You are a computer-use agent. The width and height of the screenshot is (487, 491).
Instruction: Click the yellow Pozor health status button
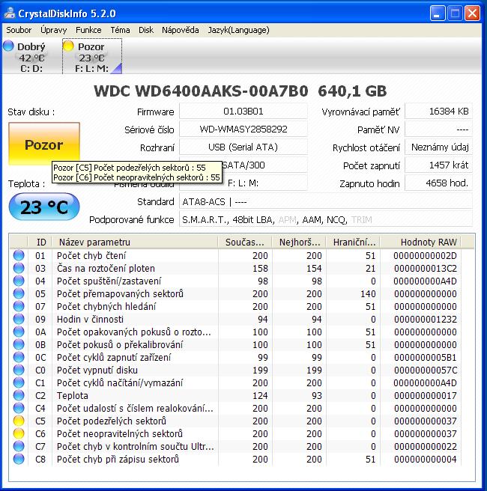pyautogui.click(x=44, y=144)
